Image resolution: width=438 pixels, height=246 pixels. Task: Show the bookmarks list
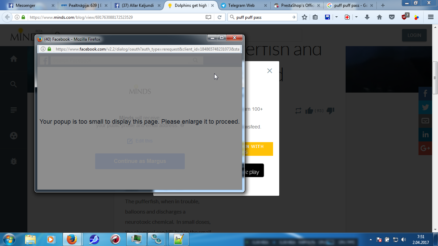point(315,17)
